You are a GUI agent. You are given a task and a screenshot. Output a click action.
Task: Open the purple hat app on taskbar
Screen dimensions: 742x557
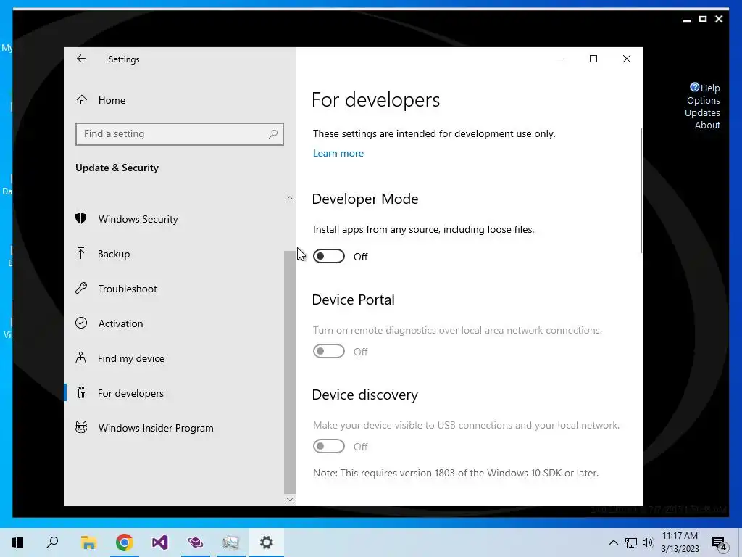tap(195, 542)
